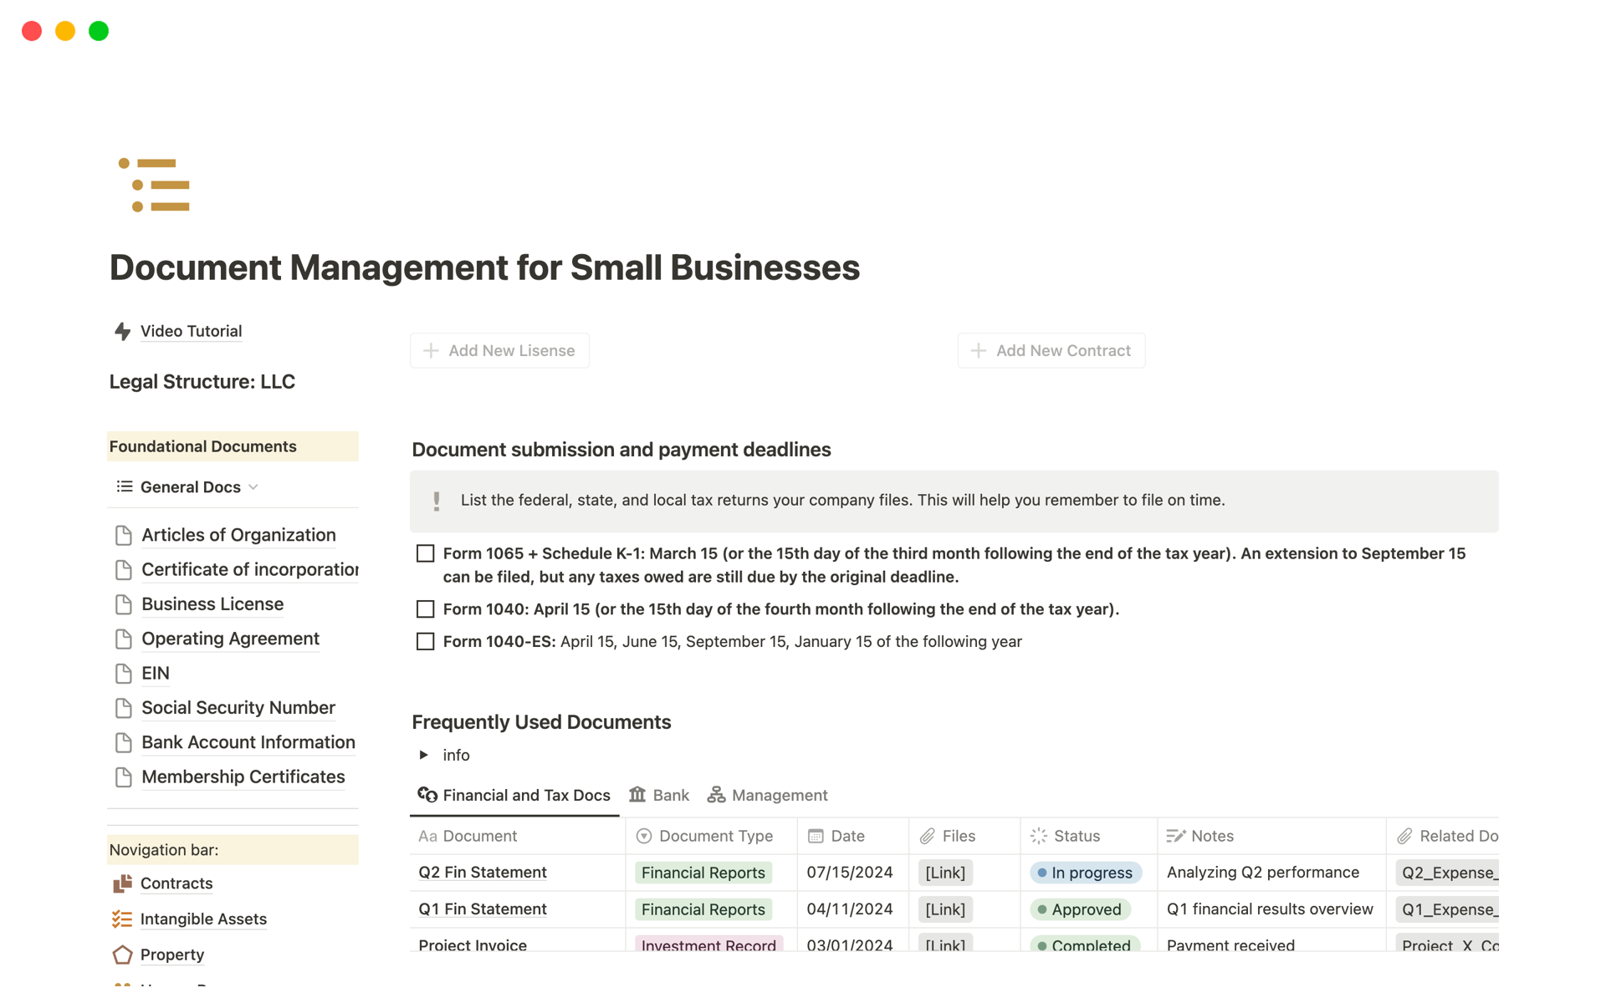Image resolution: width=1606 pixels, height=1003 pixels.
Task: Click the In progress status pill
Action: (1086, 872)
